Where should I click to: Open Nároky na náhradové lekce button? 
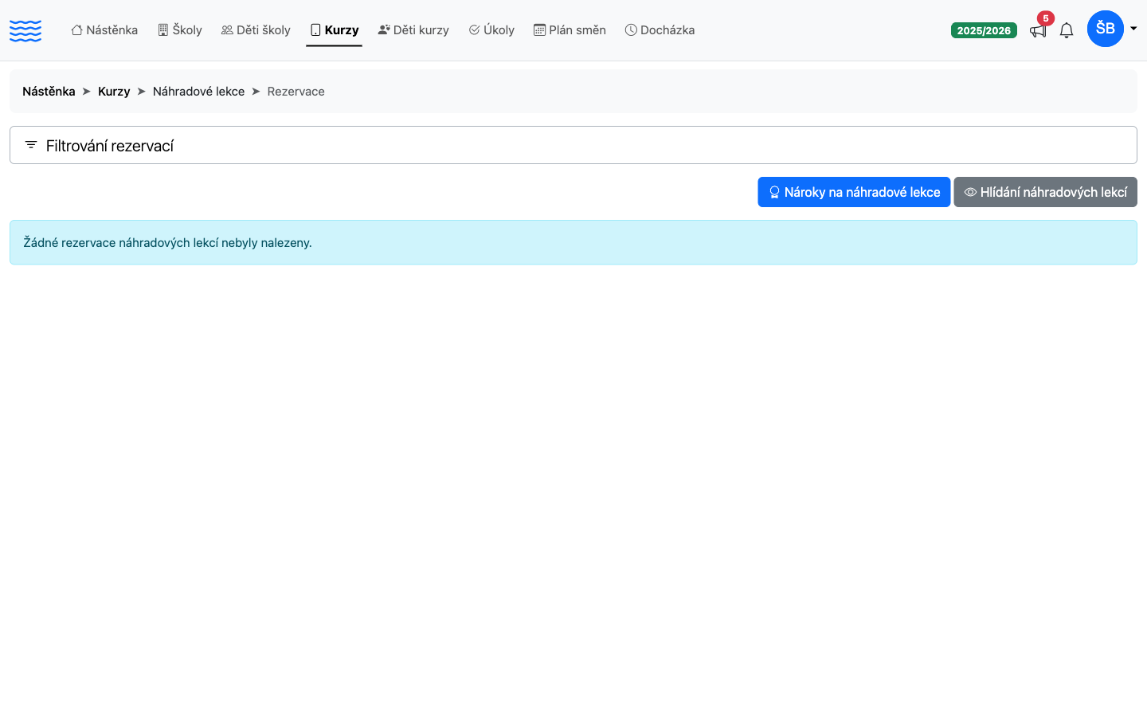coord(854,192)
